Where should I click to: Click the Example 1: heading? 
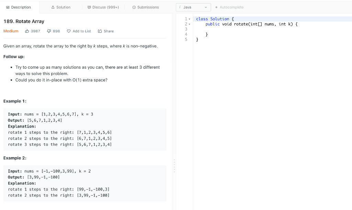(15, 101)
